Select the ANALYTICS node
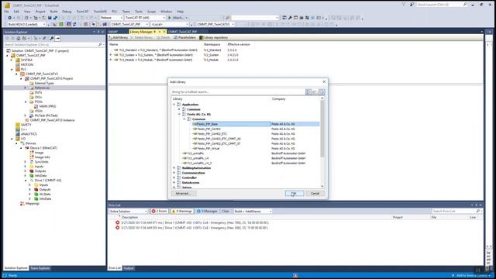 point(29,134)
